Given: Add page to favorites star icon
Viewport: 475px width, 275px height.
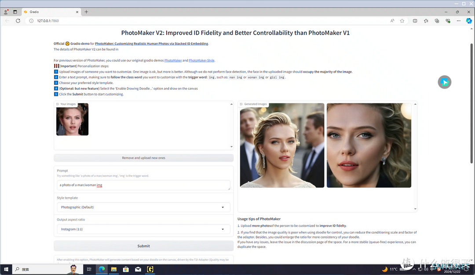Looking at the screenshot, I should click(402, 21).
